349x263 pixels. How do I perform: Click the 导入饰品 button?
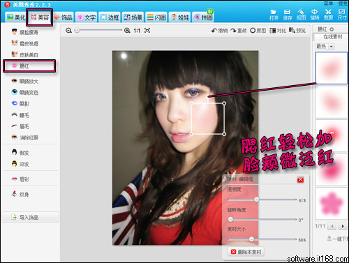[31, 217]
